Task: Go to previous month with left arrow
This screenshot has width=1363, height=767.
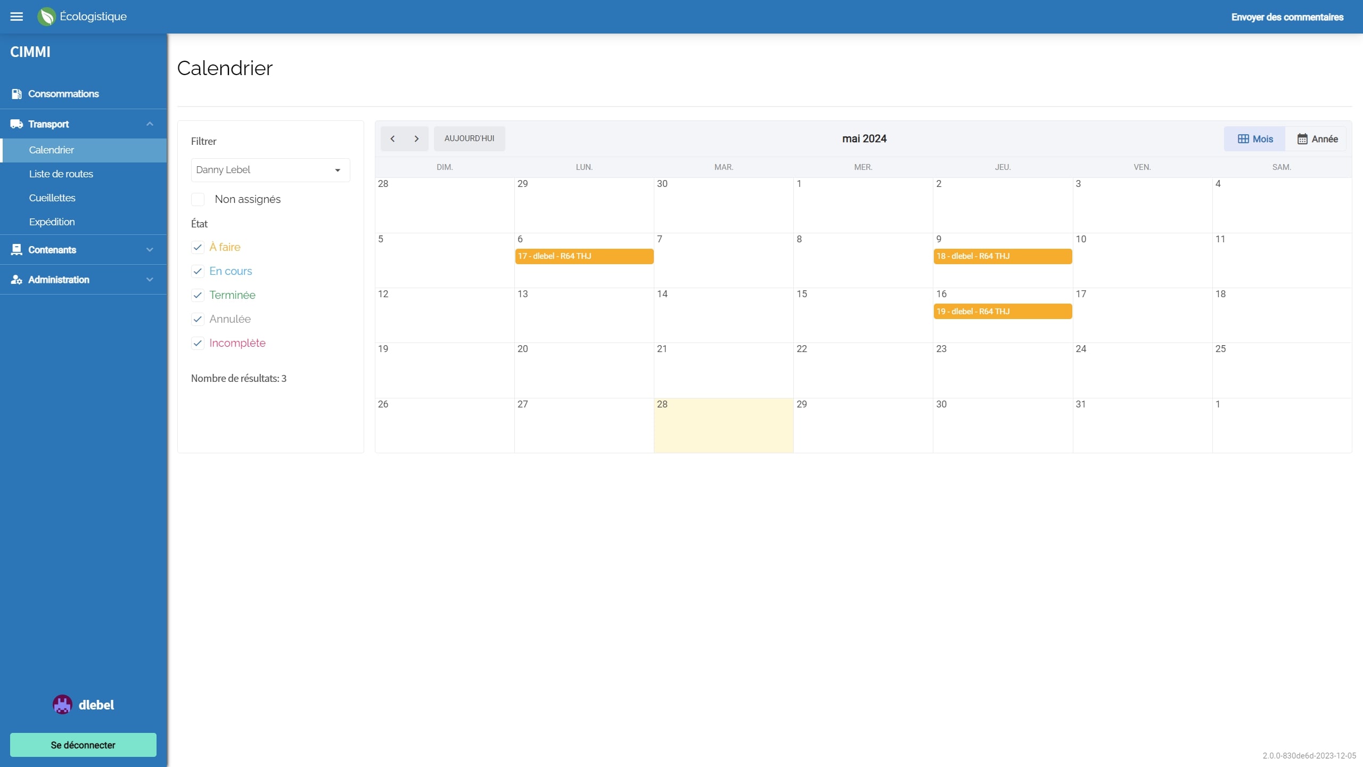Action: click(x=392, y=138)
